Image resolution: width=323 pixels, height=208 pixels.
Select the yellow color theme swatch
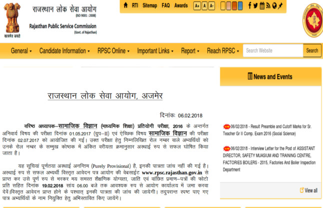(x=222, y=6)
